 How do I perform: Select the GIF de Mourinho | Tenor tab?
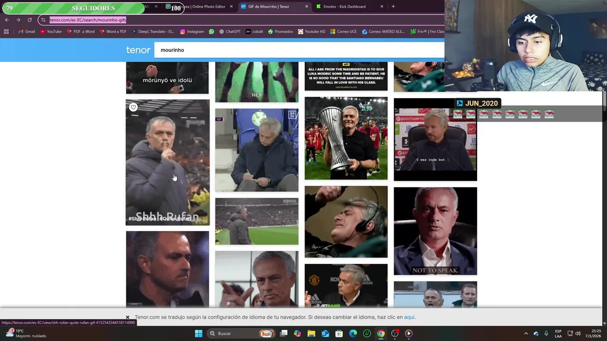tap(274, 7)
